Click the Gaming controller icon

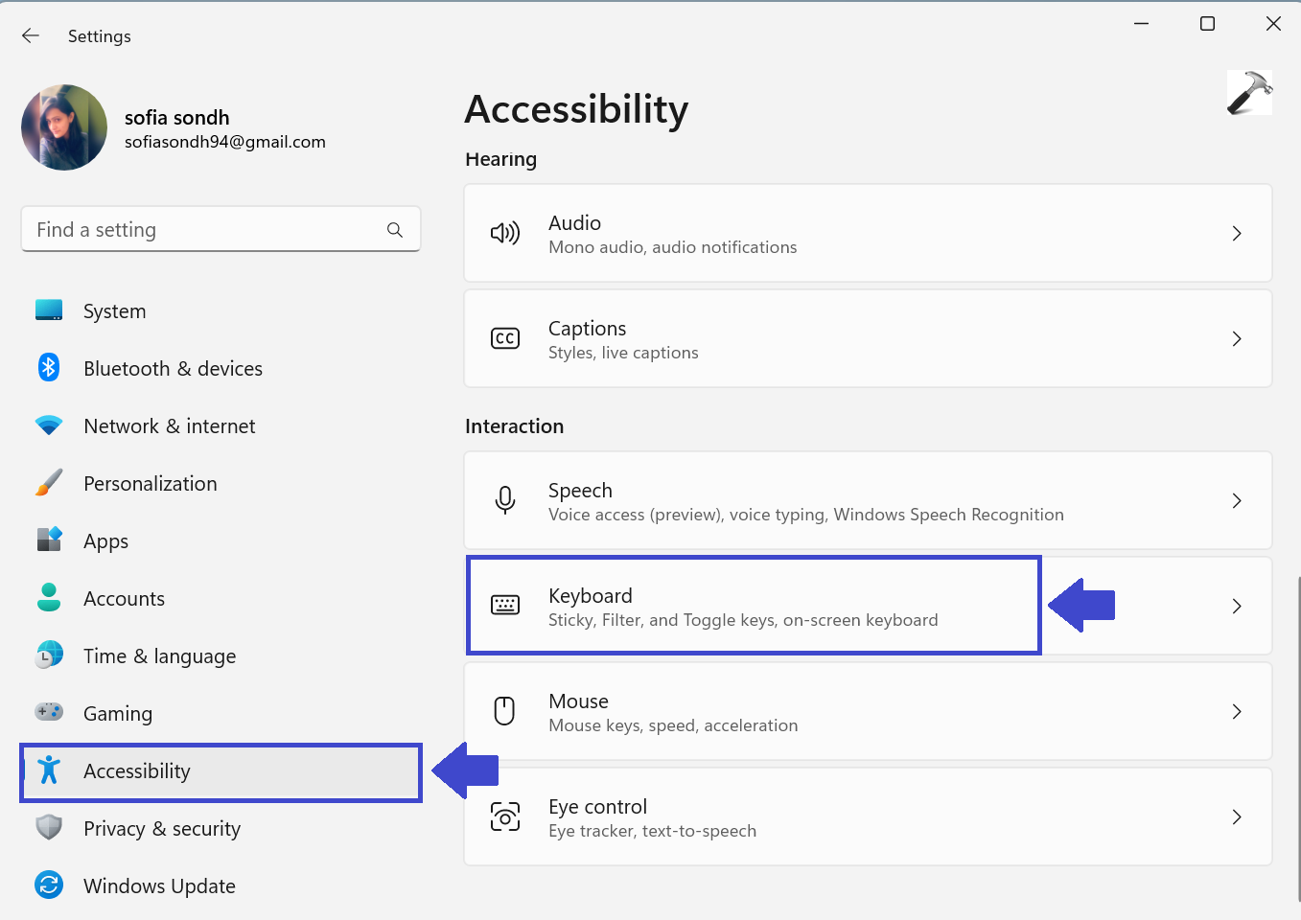coord(49,712)
